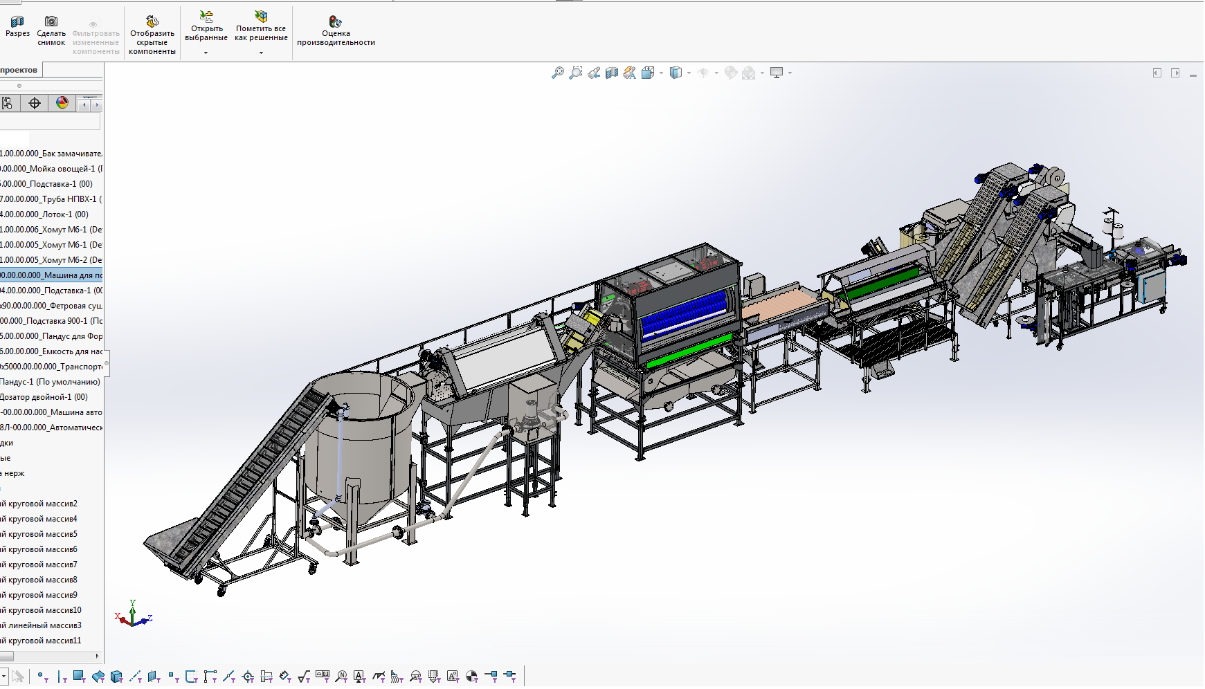This screenshot has height=689, width=1205.
Task: Click Filter Center Marks crosshair icon
Action: click(x=248, y=677)
